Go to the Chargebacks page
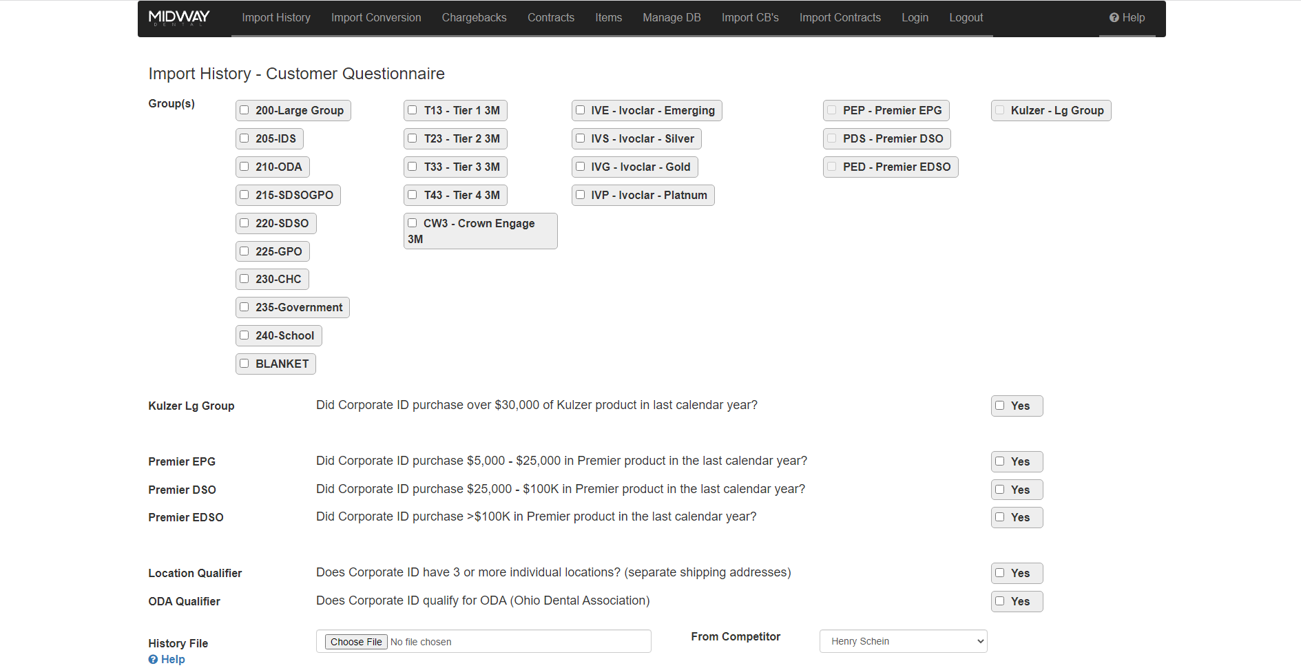 pyautogui.click(x=474, y=18)
